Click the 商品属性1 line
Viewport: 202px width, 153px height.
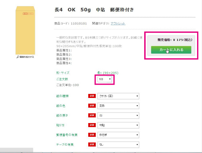pyautogui.click(x=64, y=51)
